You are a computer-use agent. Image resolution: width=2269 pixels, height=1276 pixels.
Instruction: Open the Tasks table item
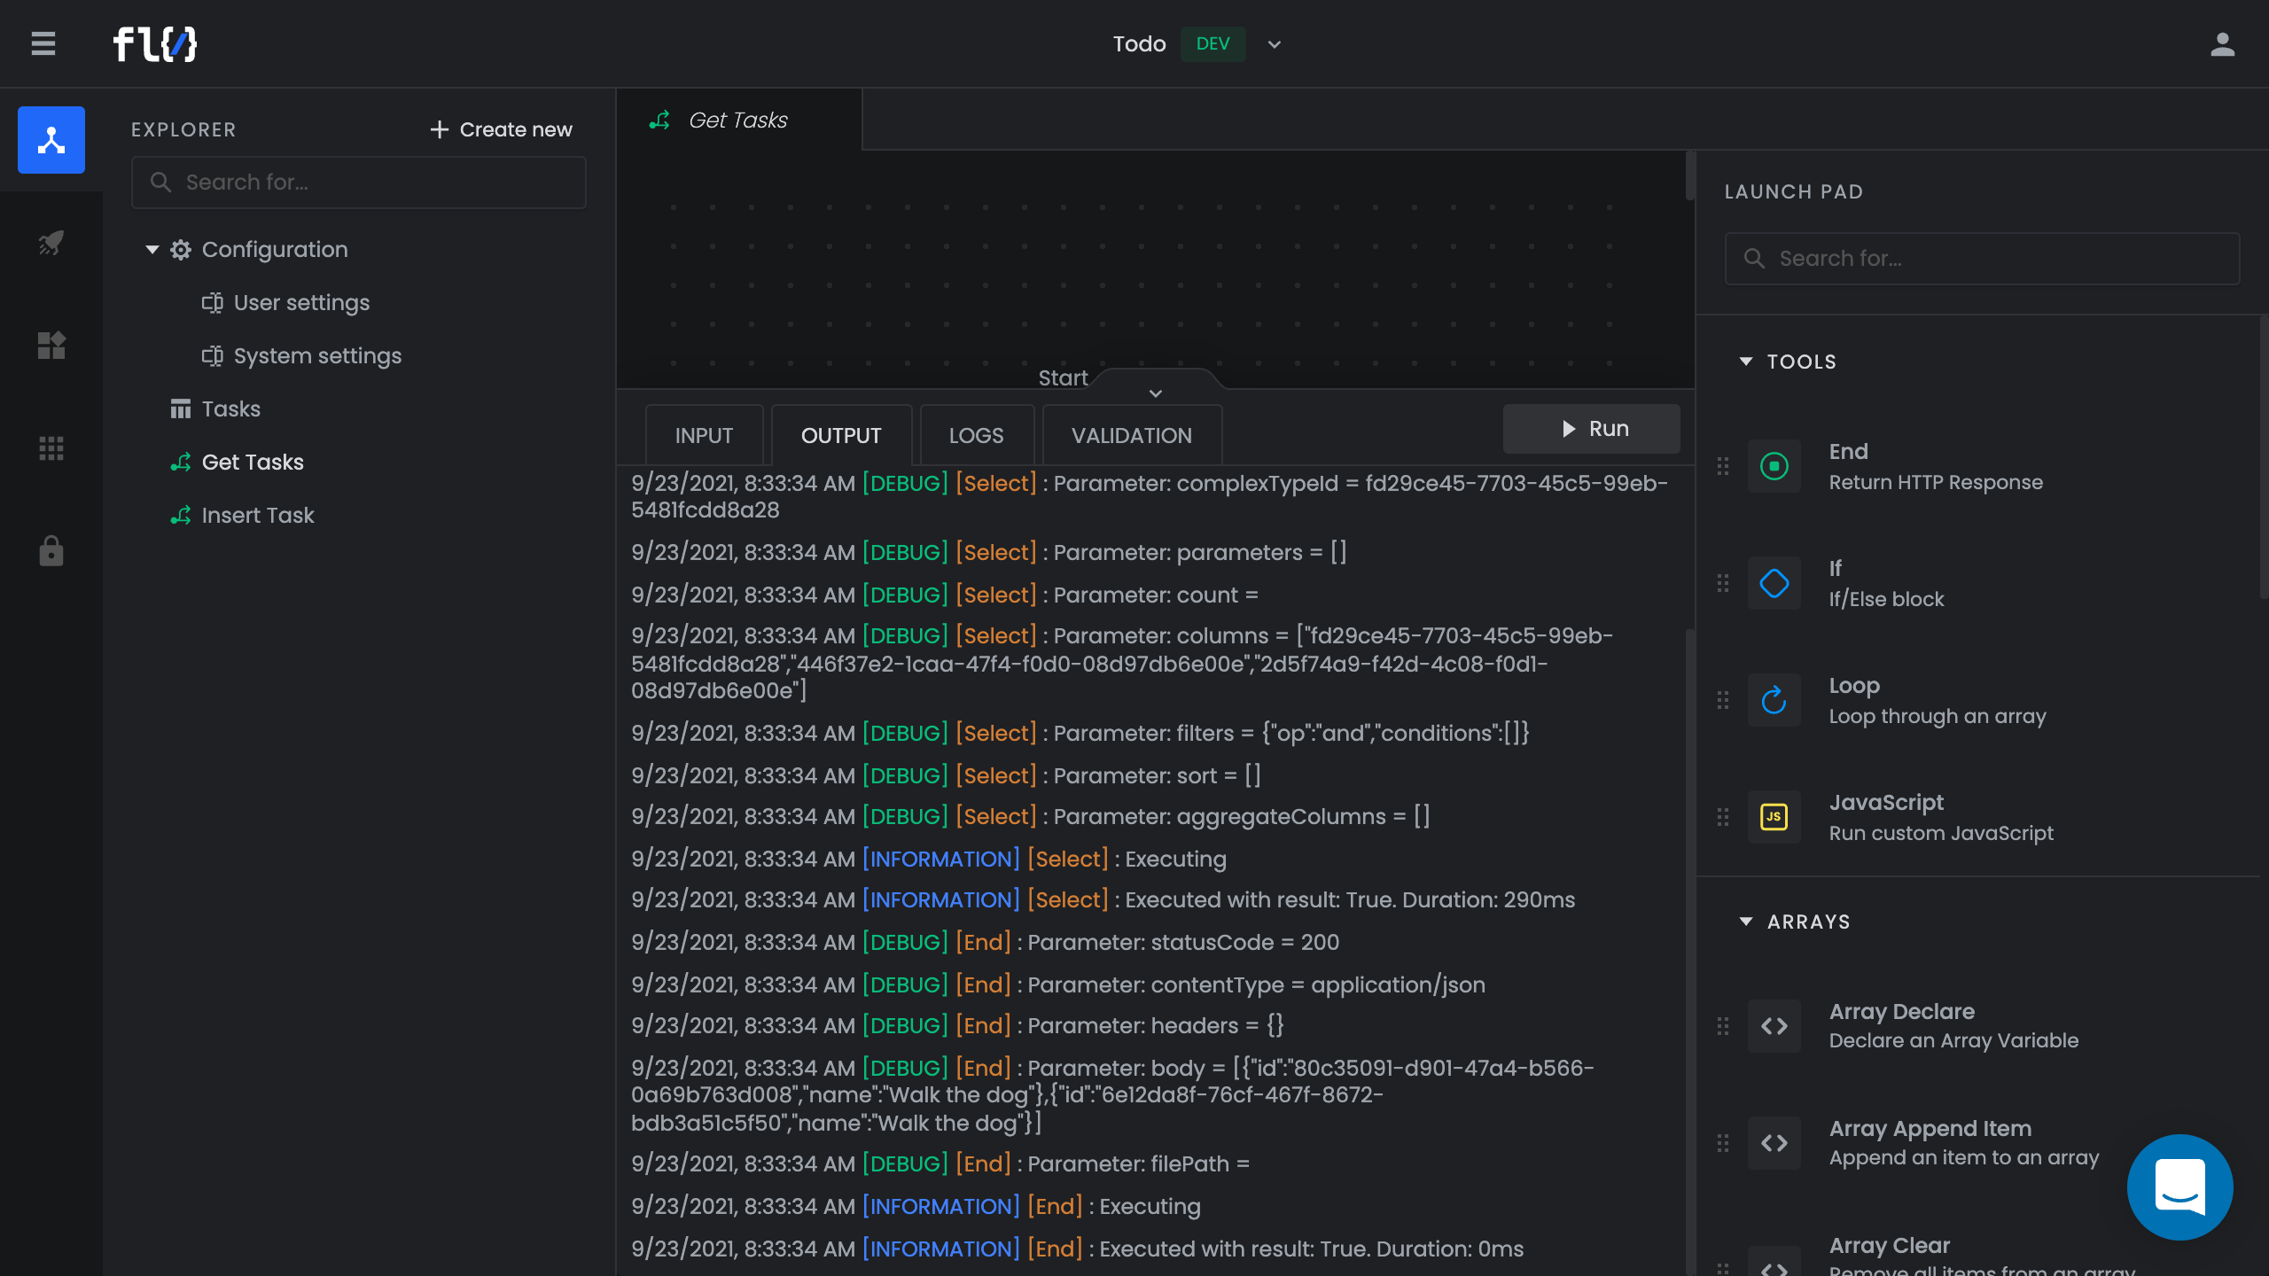pos(215,409)
